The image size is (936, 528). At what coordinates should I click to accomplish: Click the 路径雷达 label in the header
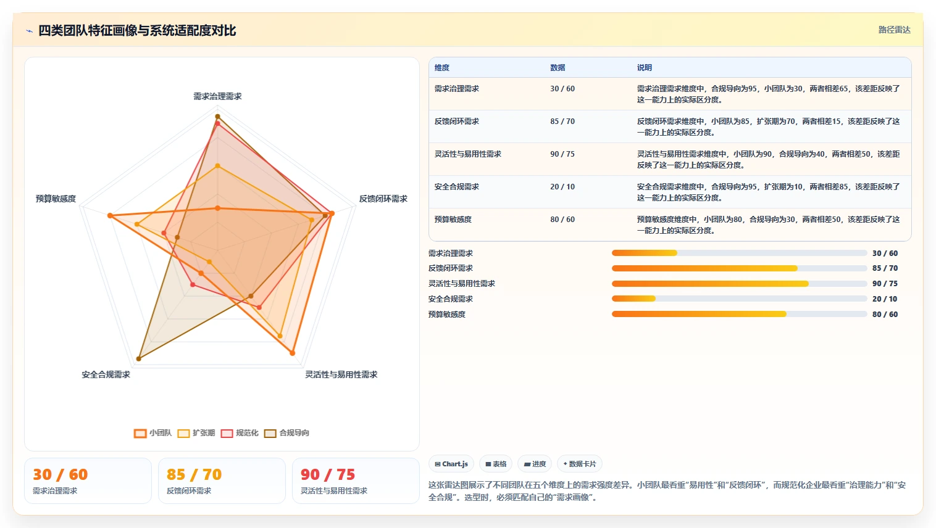pos(894,30)
